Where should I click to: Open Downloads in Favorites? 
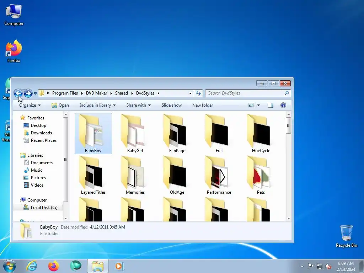[41, 133]
